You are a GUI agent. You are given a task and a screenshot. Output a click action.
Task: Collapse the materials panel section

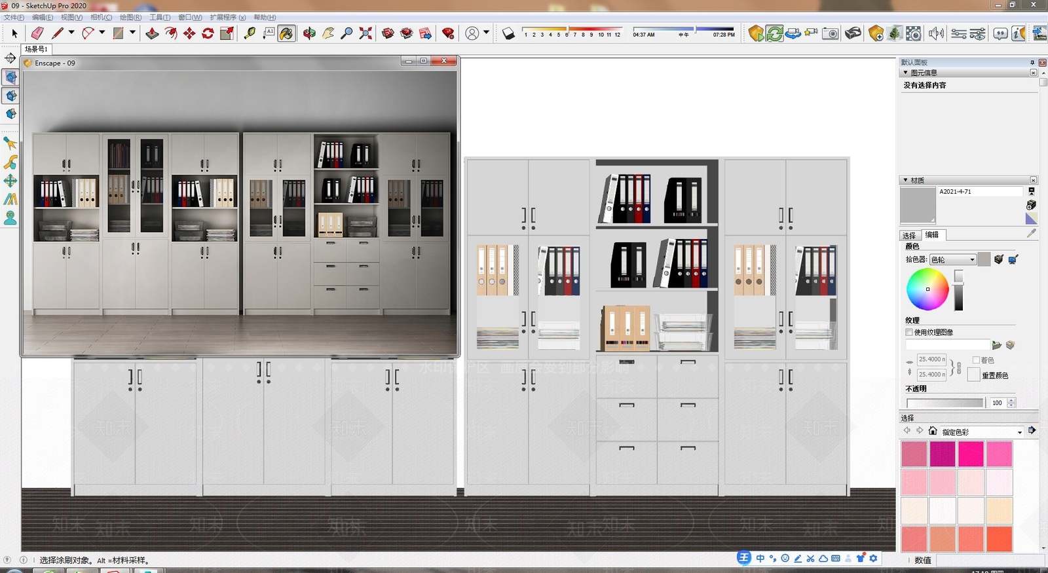click(x=906, y=180)
